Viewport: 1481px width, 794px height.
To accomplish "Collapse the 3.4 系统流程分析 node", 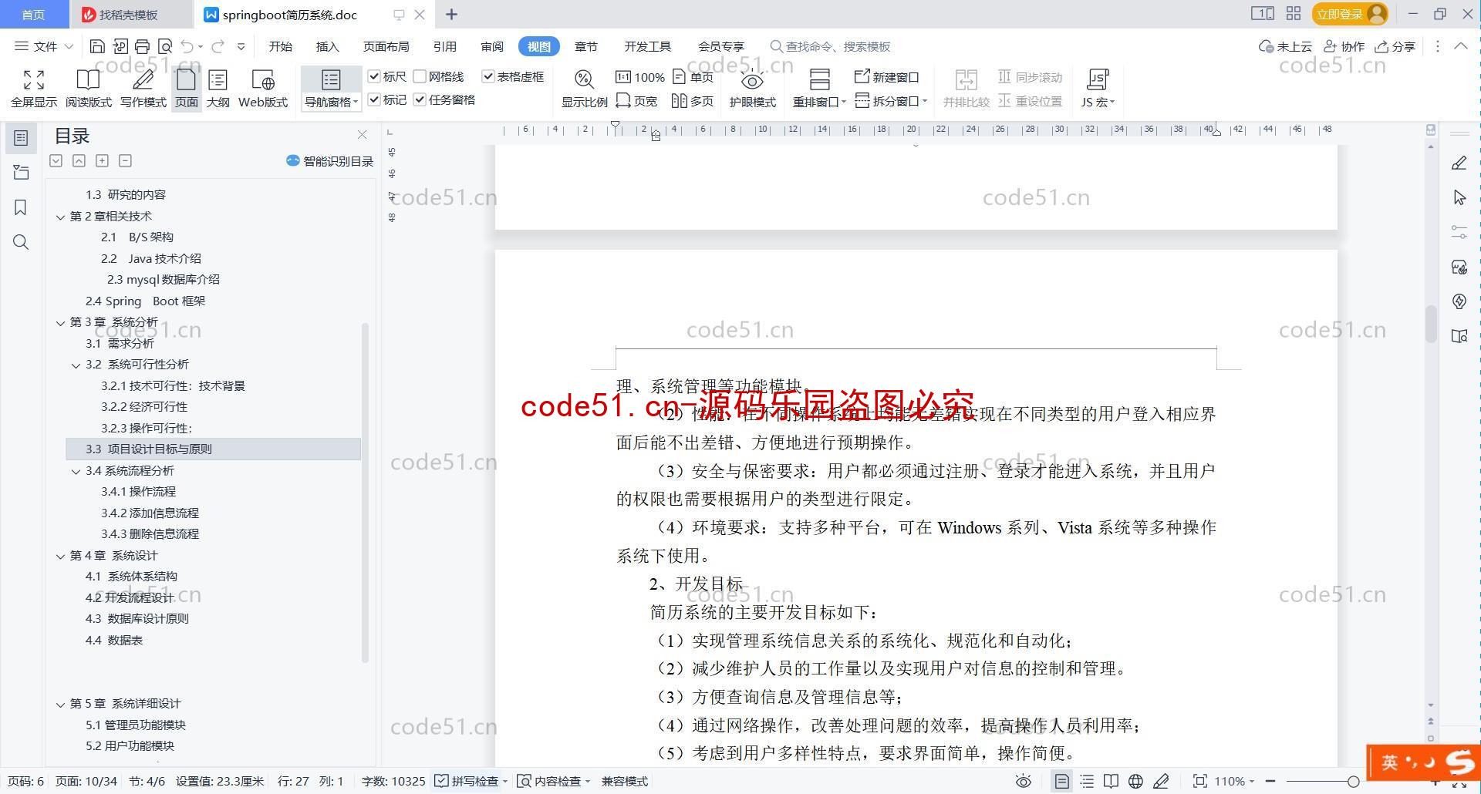I will tap(76, 471).
